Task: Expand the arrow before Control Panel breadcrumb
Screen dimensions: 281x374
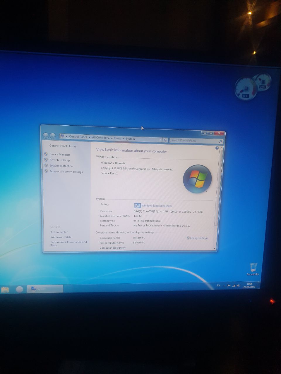Action: (x=67, y=136)
